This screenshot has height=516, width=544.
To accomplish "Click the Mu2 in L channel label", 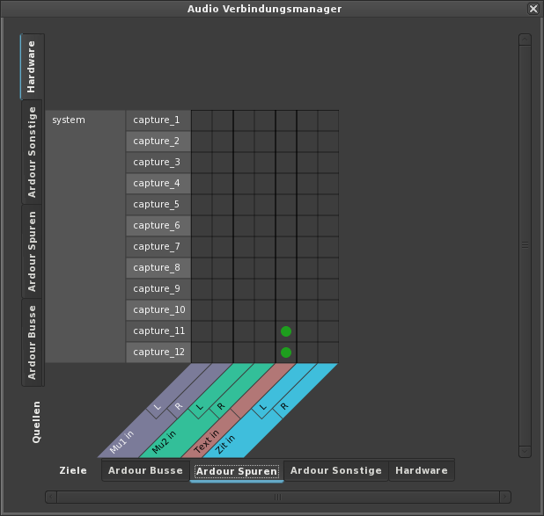I will [x=200, y=407].
